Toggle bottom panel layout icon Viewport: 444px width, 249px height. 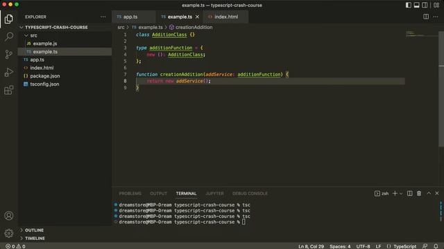416,5
